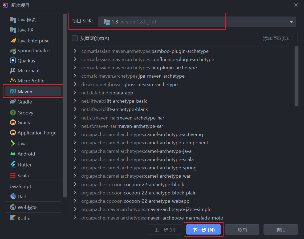The image size is (304, 239).
Task: Select the camel-archetype-scala row text
Action: point(137,160)
